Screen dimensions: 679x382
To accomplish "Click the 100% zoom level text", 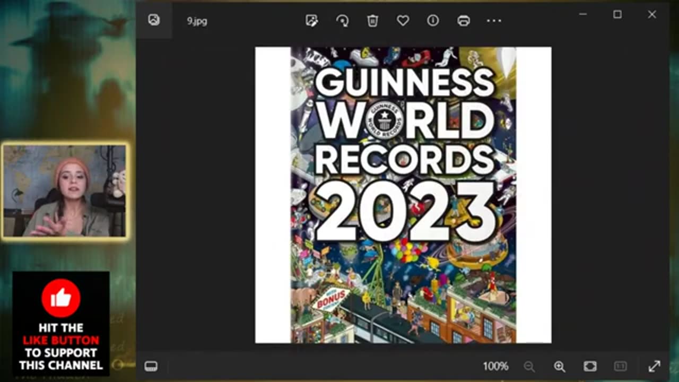I will (x=495, y=366).
